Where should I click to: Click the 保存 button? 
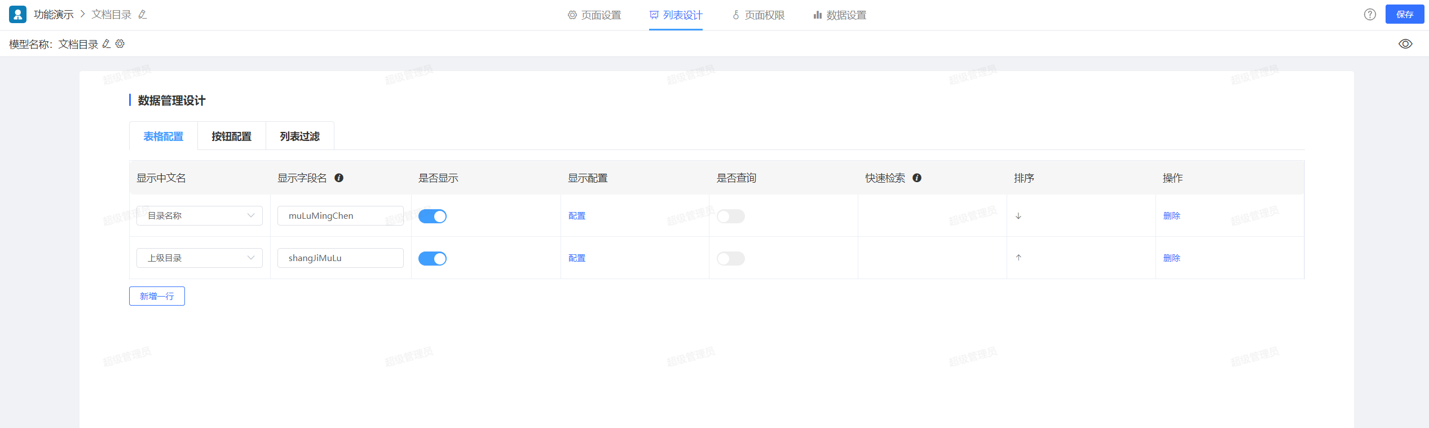[x=1405, y=15]
